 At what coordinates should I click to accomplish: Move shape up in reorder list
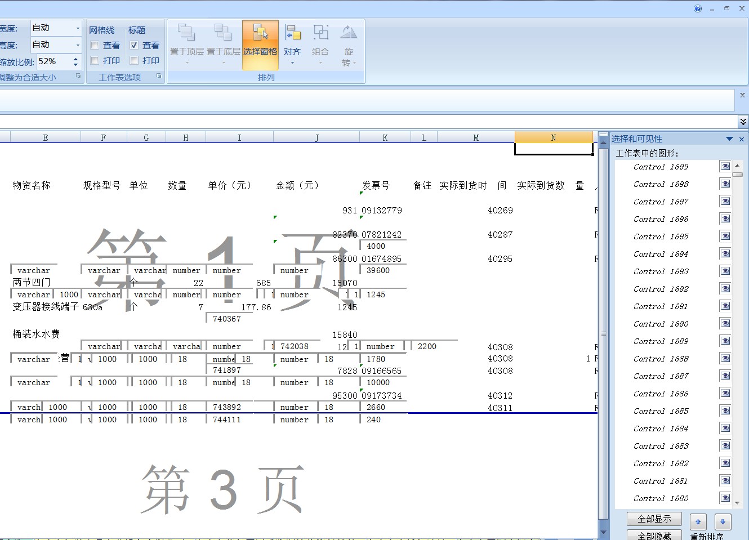point(698,521)
